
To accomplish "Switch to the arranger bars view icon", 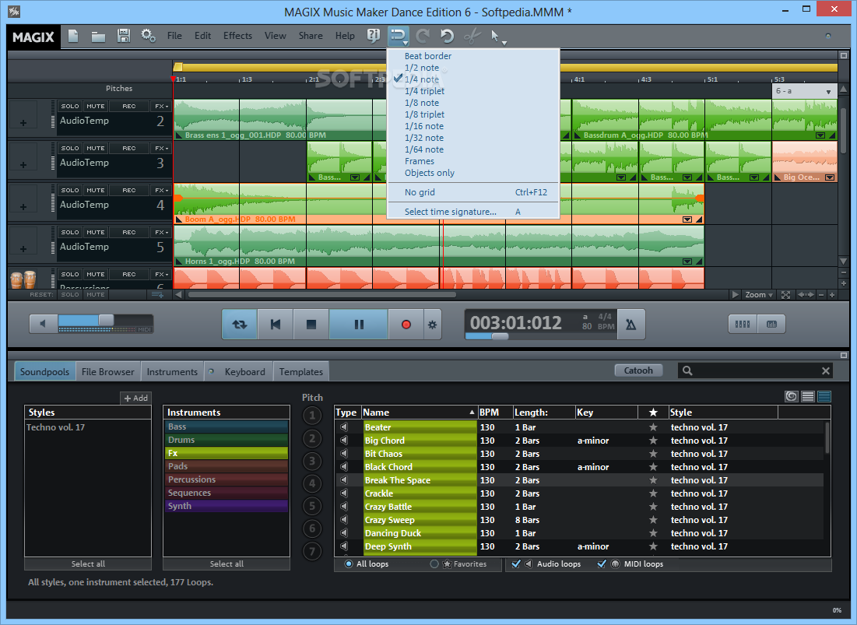I will tap(743, 324).
